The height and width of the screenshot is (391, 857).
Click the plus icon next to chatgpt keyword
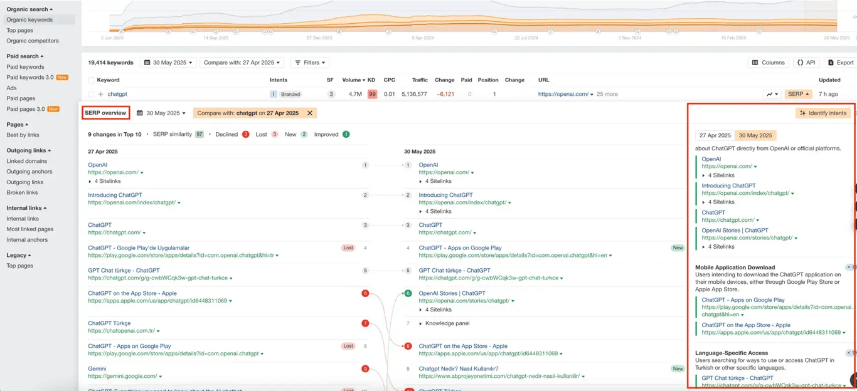(100, 93)
